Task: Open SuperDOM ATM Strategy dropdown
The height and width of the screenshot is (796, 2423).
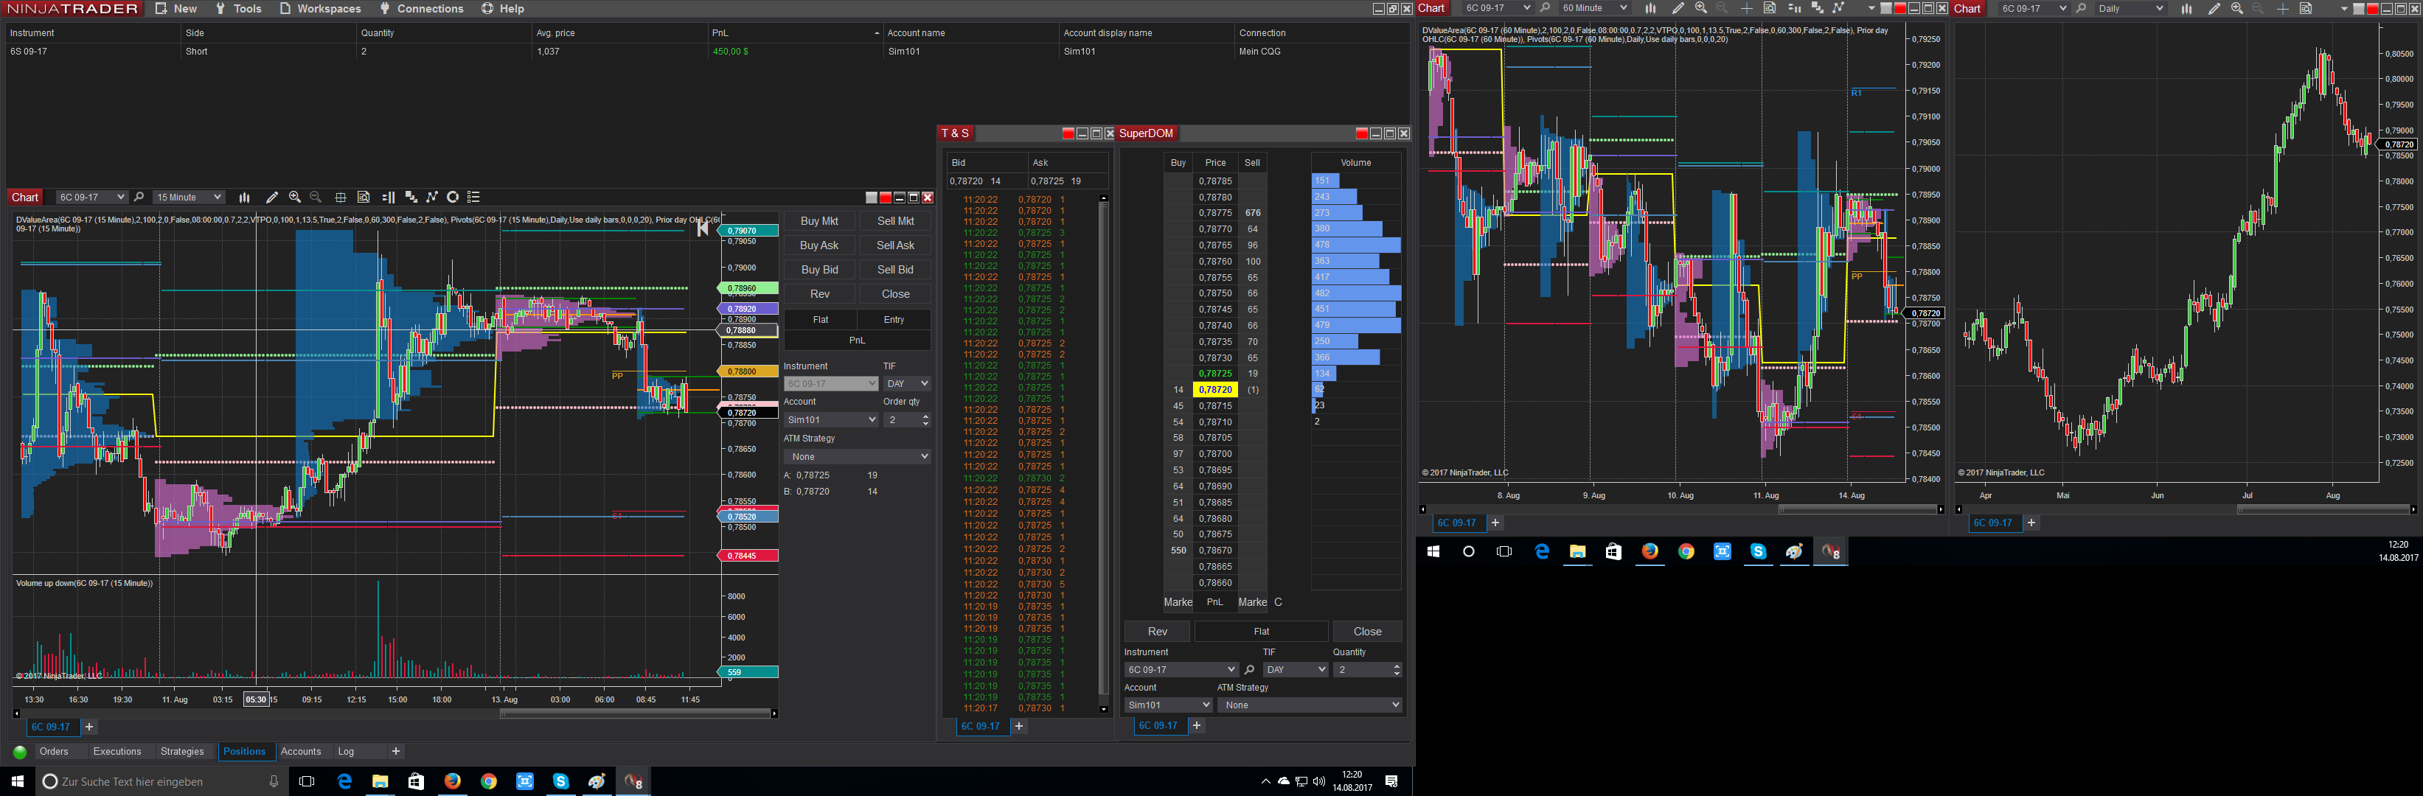Action: pos(1310,705)
